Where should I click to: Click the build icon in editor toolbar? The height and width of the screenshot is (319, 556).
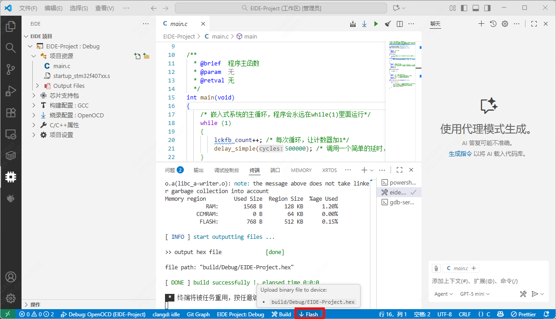pyautogui.click(x=353, y=24)
